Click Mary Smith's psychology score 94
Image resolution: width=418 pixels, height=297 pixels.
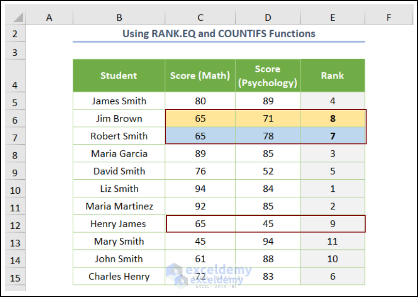coord(268,241)
